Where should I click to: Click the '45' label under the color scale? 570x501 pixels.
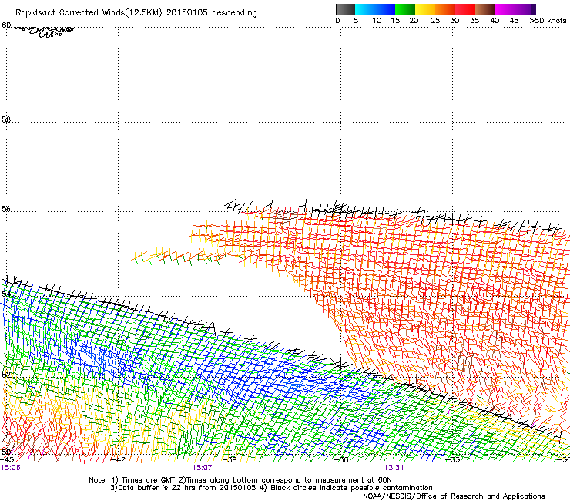514,21
